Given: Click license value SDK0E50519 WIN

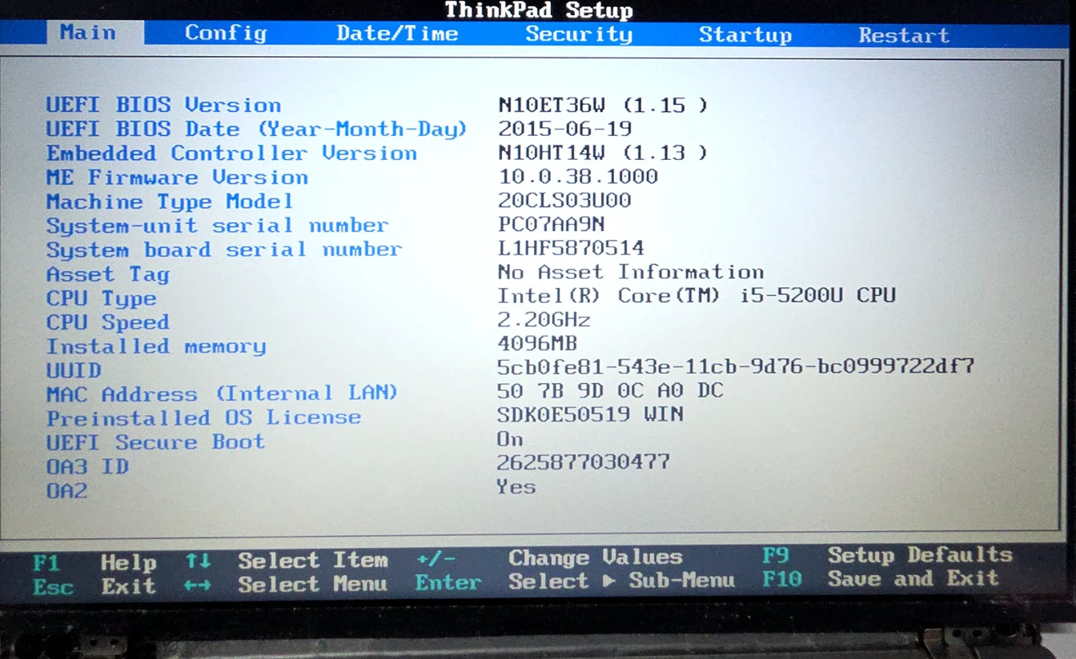Looking at the screenshot, I should (x=590, y=414).
